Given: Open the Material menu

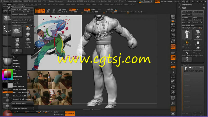Looking at the screenshot, I should [x=62, y=4].
